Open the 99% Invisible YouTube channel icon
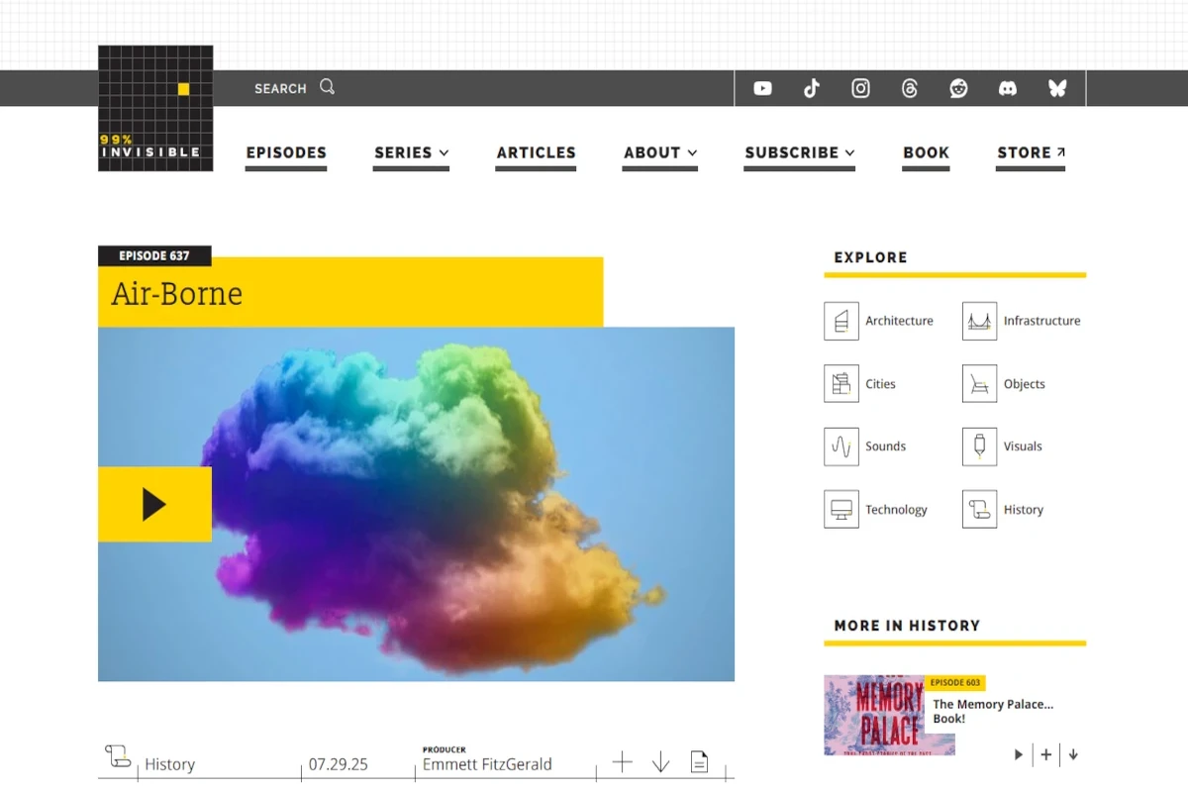Viewport: 1188px width, 792px height. tap(762, 88)
